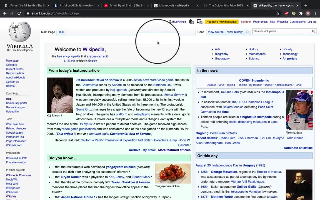Switch to 'Artful by Ali Smith – review' tab
The image size is (320, 200).
point(77,6)
